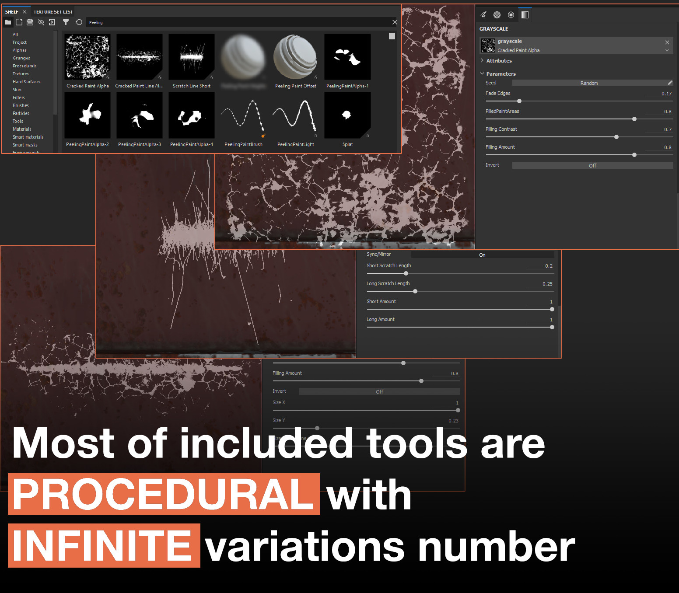Click the Short Amount slider handle
Screen dimensions: 679x593
click(x=552, y=309)
